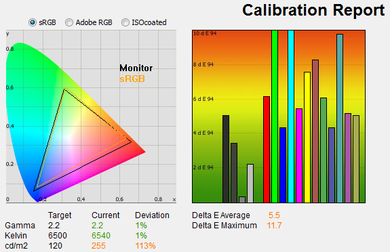This screenshot has width=390, height=252.
Task: Click the magenta bar in the chart
Action: (299, 156)
